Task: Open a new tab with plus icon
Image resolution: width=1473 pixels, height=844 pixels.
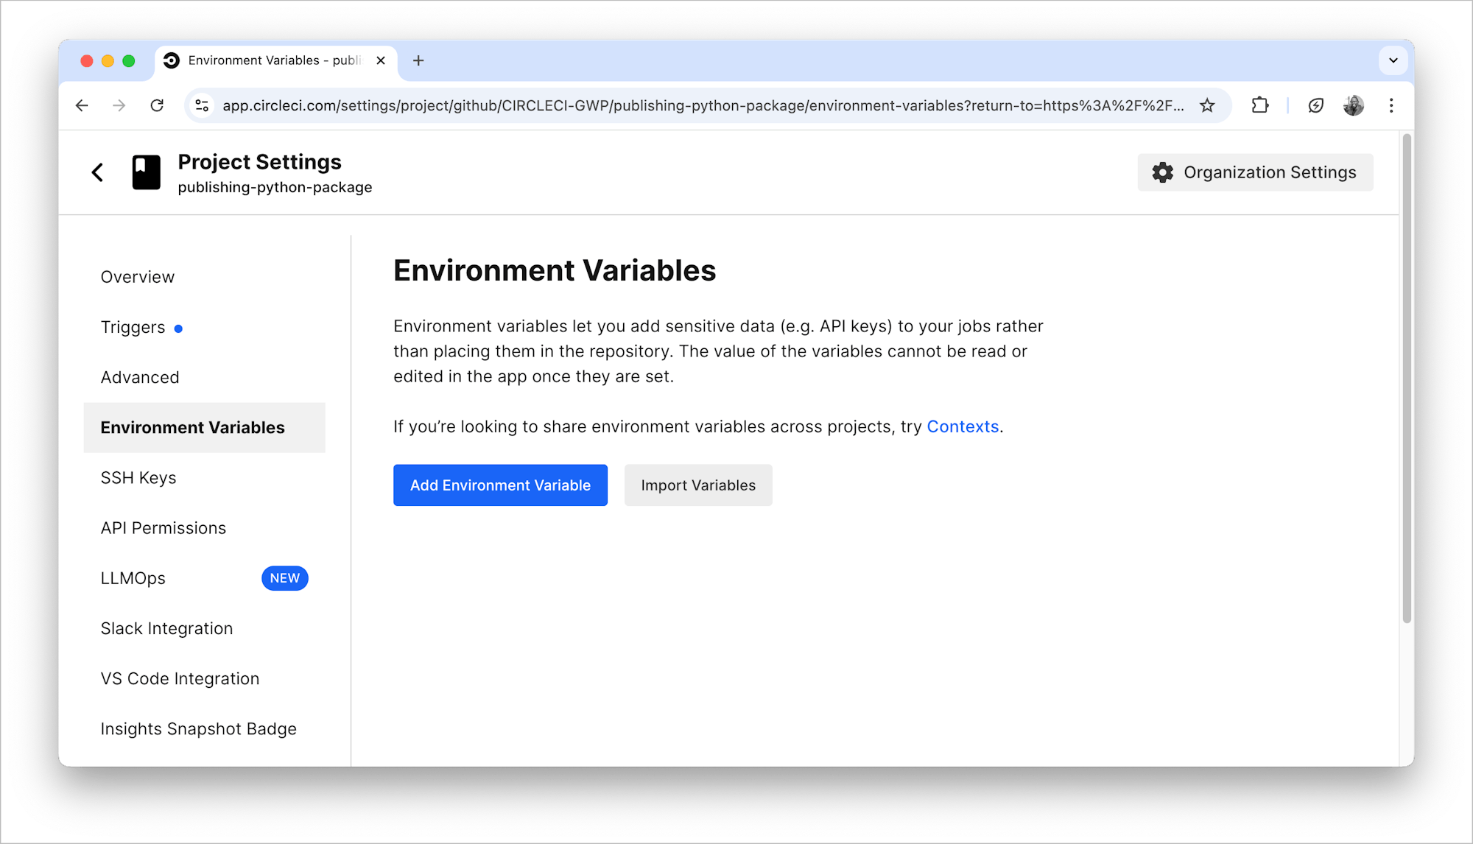Action: coord(418,60)
